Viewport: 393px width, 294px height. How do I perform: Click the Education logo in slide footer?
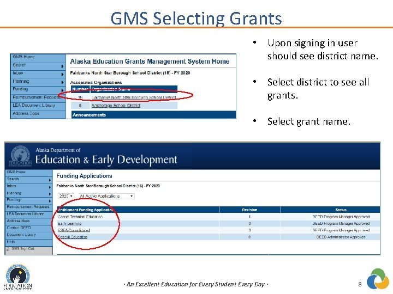(17, 277)
